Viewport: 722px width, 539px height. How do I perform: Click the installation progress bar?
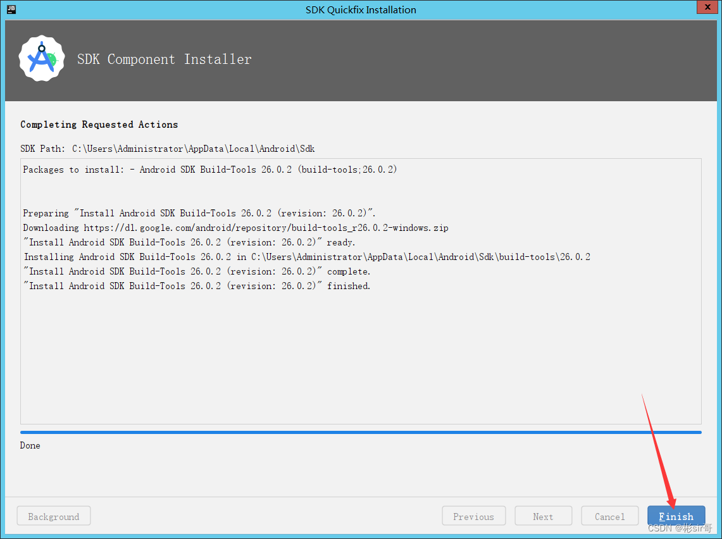(x=361, y=432)
